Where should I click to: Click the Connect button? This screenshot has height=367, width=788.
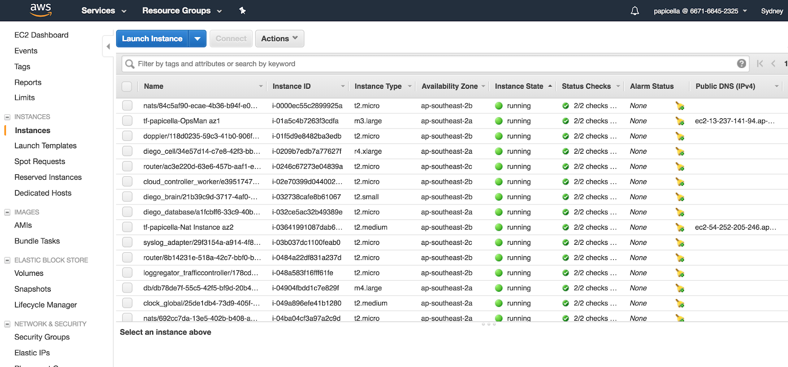231,38
